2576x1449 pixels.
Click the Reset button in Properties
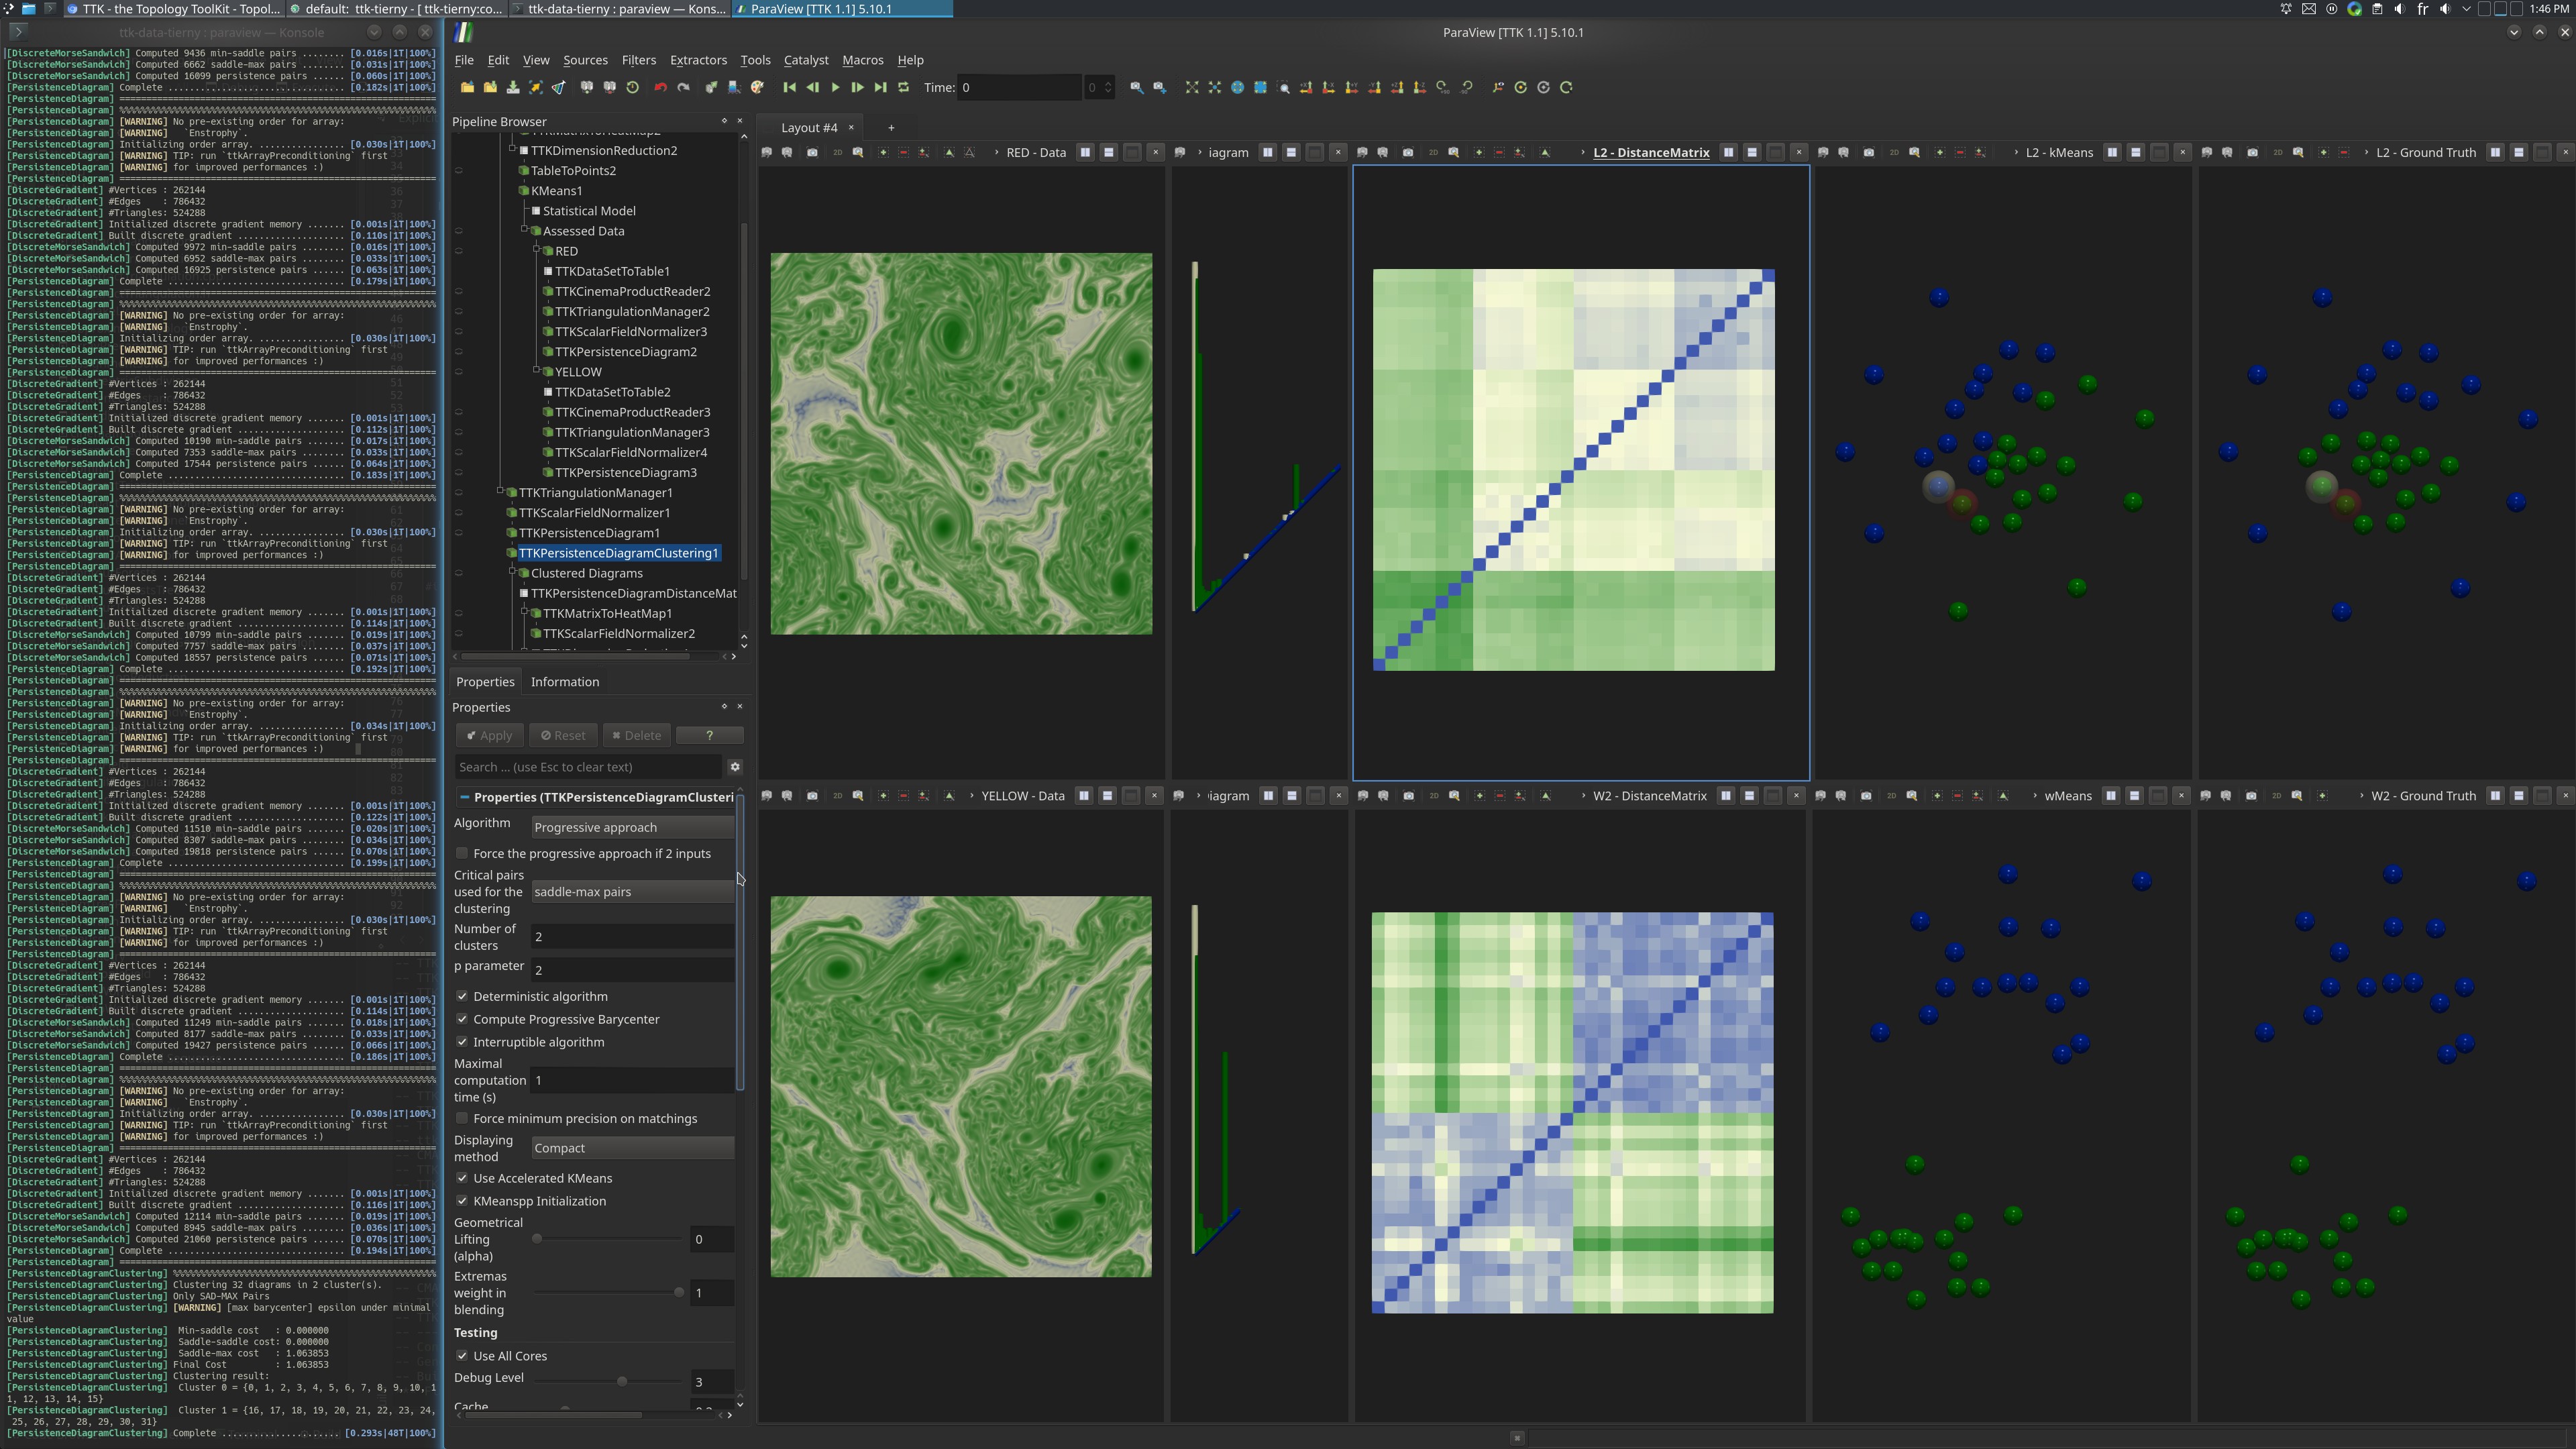(x=563, y=736)
